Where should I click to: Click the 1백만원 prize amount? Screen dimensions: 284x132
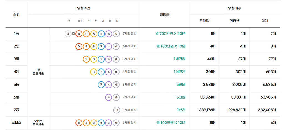click(x=179, y=59)
